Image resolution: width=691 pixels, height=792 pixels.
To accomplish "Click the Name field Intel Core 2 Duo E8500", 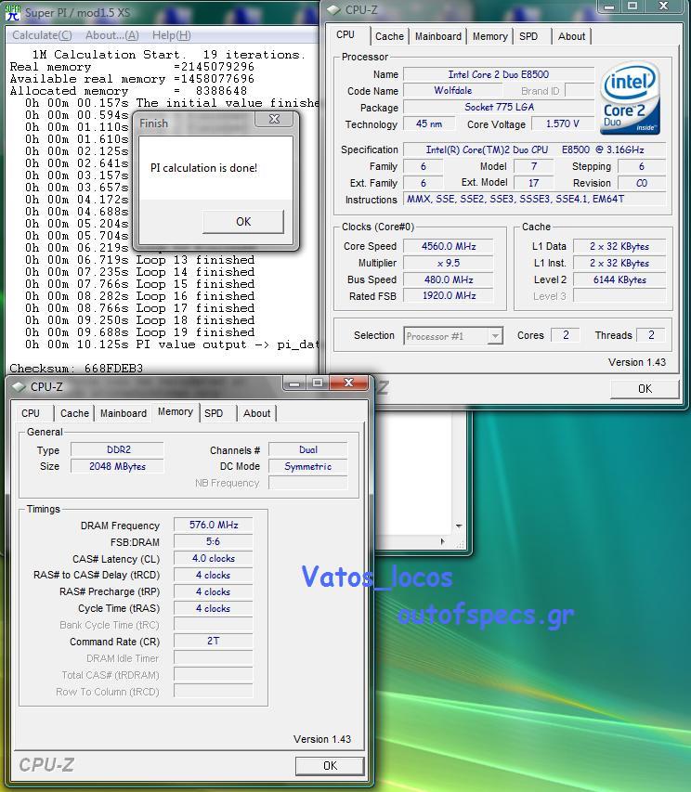I will 499,74.
